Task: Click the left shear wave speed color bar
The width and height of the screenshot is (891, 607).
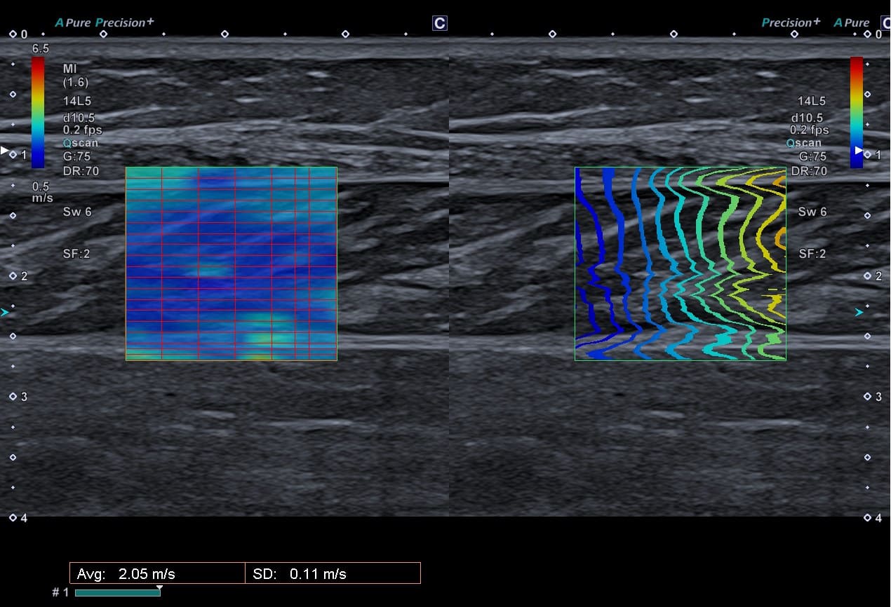Action: pyautogui.click(x=38, y=113)
